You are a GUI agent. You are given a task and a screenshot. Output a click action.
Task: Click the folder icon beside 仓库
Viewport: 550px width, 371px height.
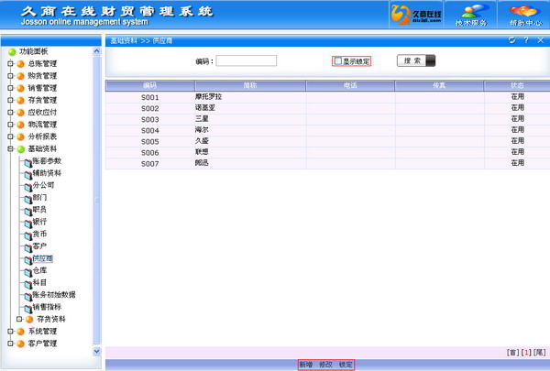(28, 272)
